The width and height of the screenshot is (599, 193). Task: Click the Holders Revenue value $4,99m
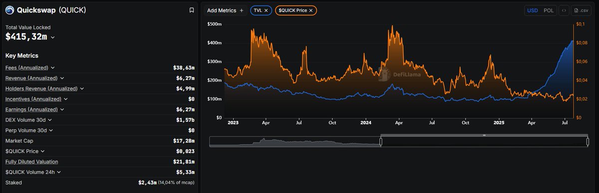185,89
